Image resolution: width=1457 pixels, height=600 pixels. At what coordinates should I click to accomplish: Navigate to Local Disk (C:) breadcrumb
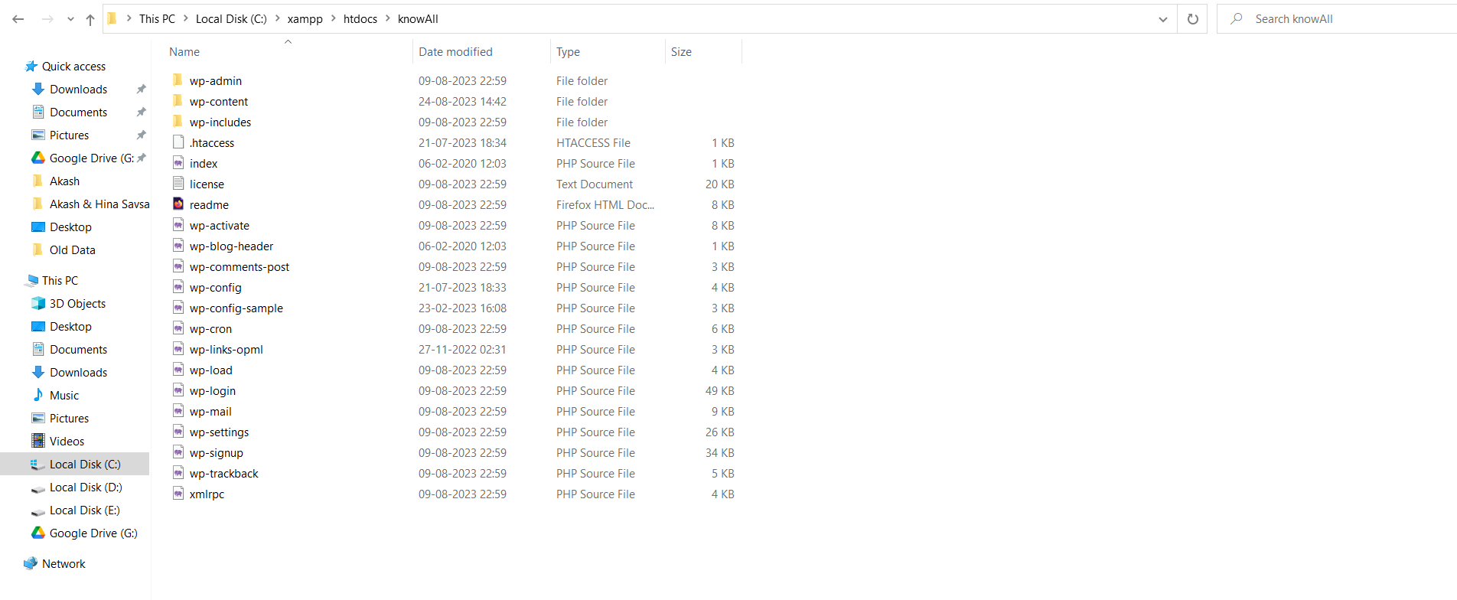[231, 19]
